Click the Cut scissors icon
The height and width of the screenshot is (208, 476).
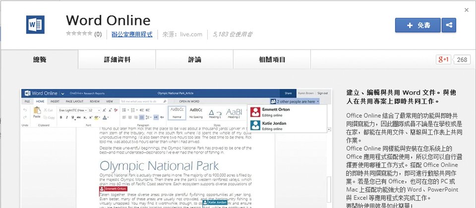point(45,110)
